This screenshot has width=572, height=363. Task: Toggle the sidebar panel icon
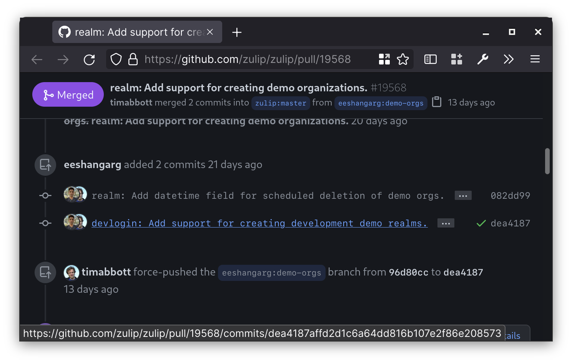pos(431,59)
